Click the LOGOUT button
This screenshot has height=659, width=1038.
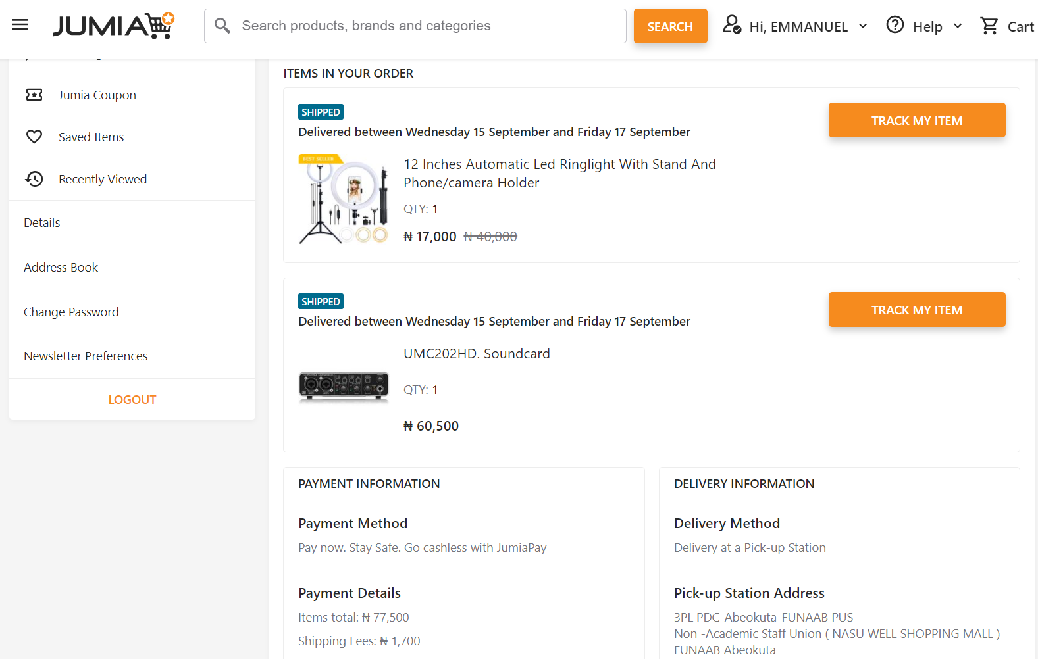132,399
